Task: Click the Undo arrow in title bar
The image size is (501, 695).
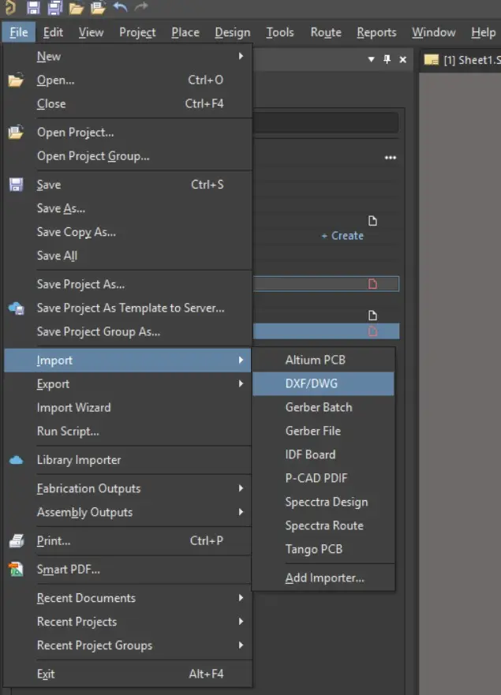Action: pyautogui.click(x=121, y=8)
